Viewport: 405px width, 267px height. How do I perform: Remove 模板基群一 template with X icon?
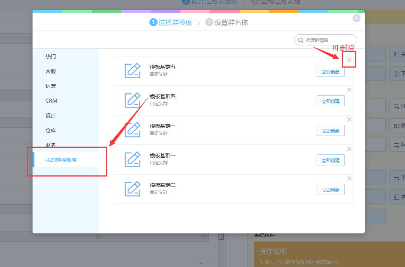(349, 149)
